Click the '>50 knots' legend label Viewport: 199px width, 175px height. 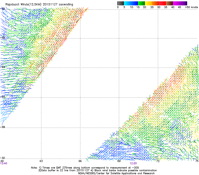tap(191, 7)
